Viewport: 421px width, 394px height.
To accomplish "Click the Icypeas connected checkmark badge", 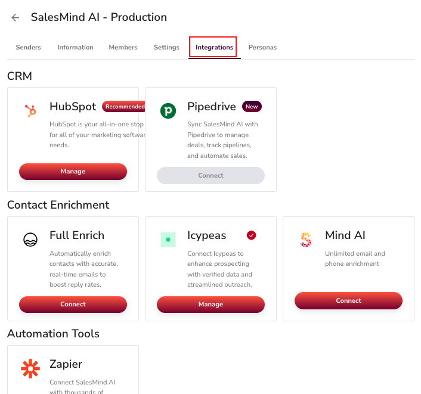I will [x=251, y=235].
